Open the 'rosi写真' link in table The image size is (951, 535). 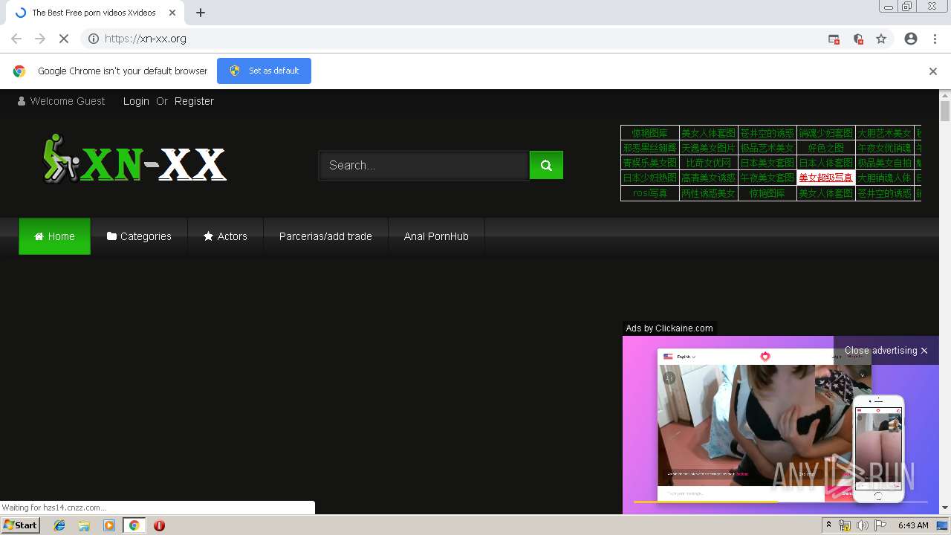coord(650,193)
